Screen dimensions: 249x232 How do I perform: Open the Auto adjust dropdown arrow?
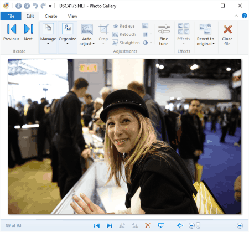pyautogui.click(x=94, y=44)
